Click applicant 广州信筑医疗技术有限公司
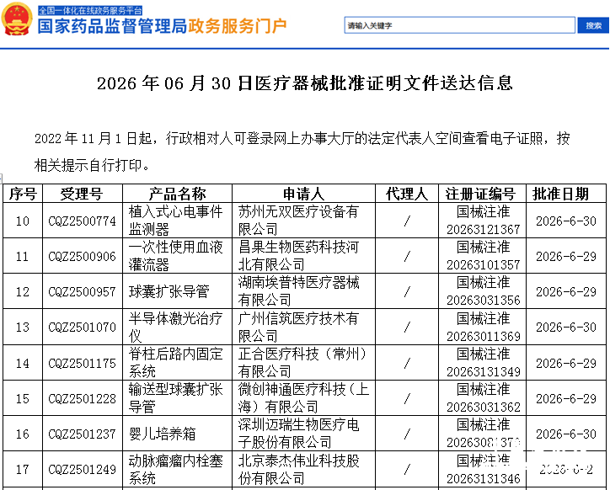Viewport: 610px width, 490px height. (298, 327)
